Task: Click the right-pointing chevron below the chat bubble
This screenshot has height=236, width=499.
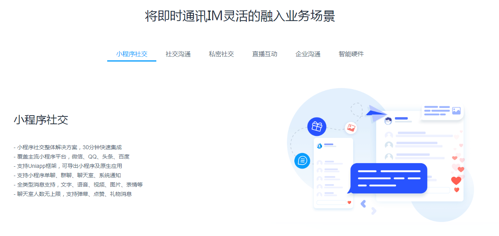Action: (374, 211)
